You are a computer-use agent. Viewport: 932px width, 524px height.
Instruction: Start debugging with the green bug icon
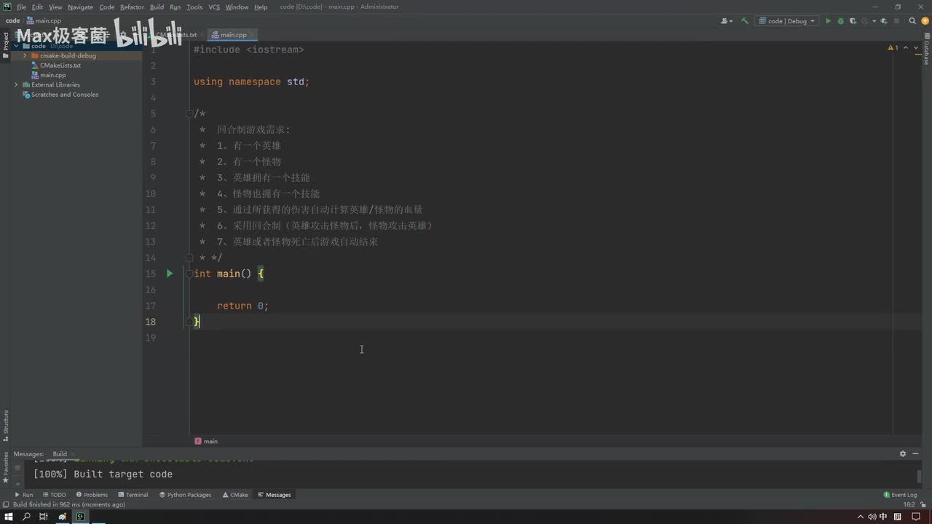840,21
